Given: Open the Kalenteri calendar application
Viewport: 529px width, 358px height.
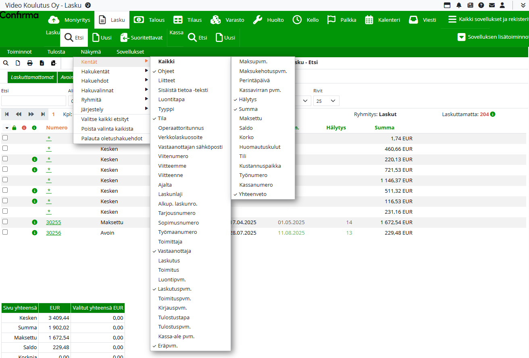Looking at the screenshot, I should [x=382, y=20].
